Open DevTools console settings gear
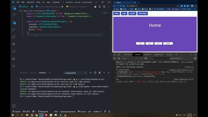208x117 pixels. pos(195,58)
